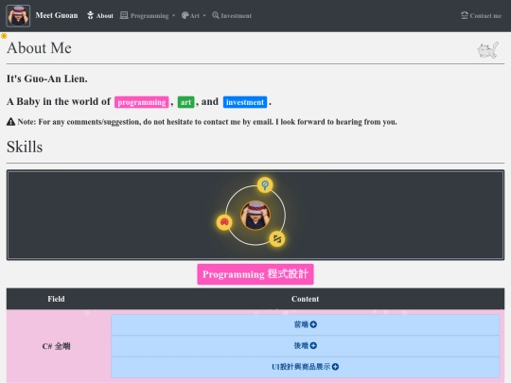
Task: Click the It's Guo-An Lien. text
Action: (x=47, y=78)
